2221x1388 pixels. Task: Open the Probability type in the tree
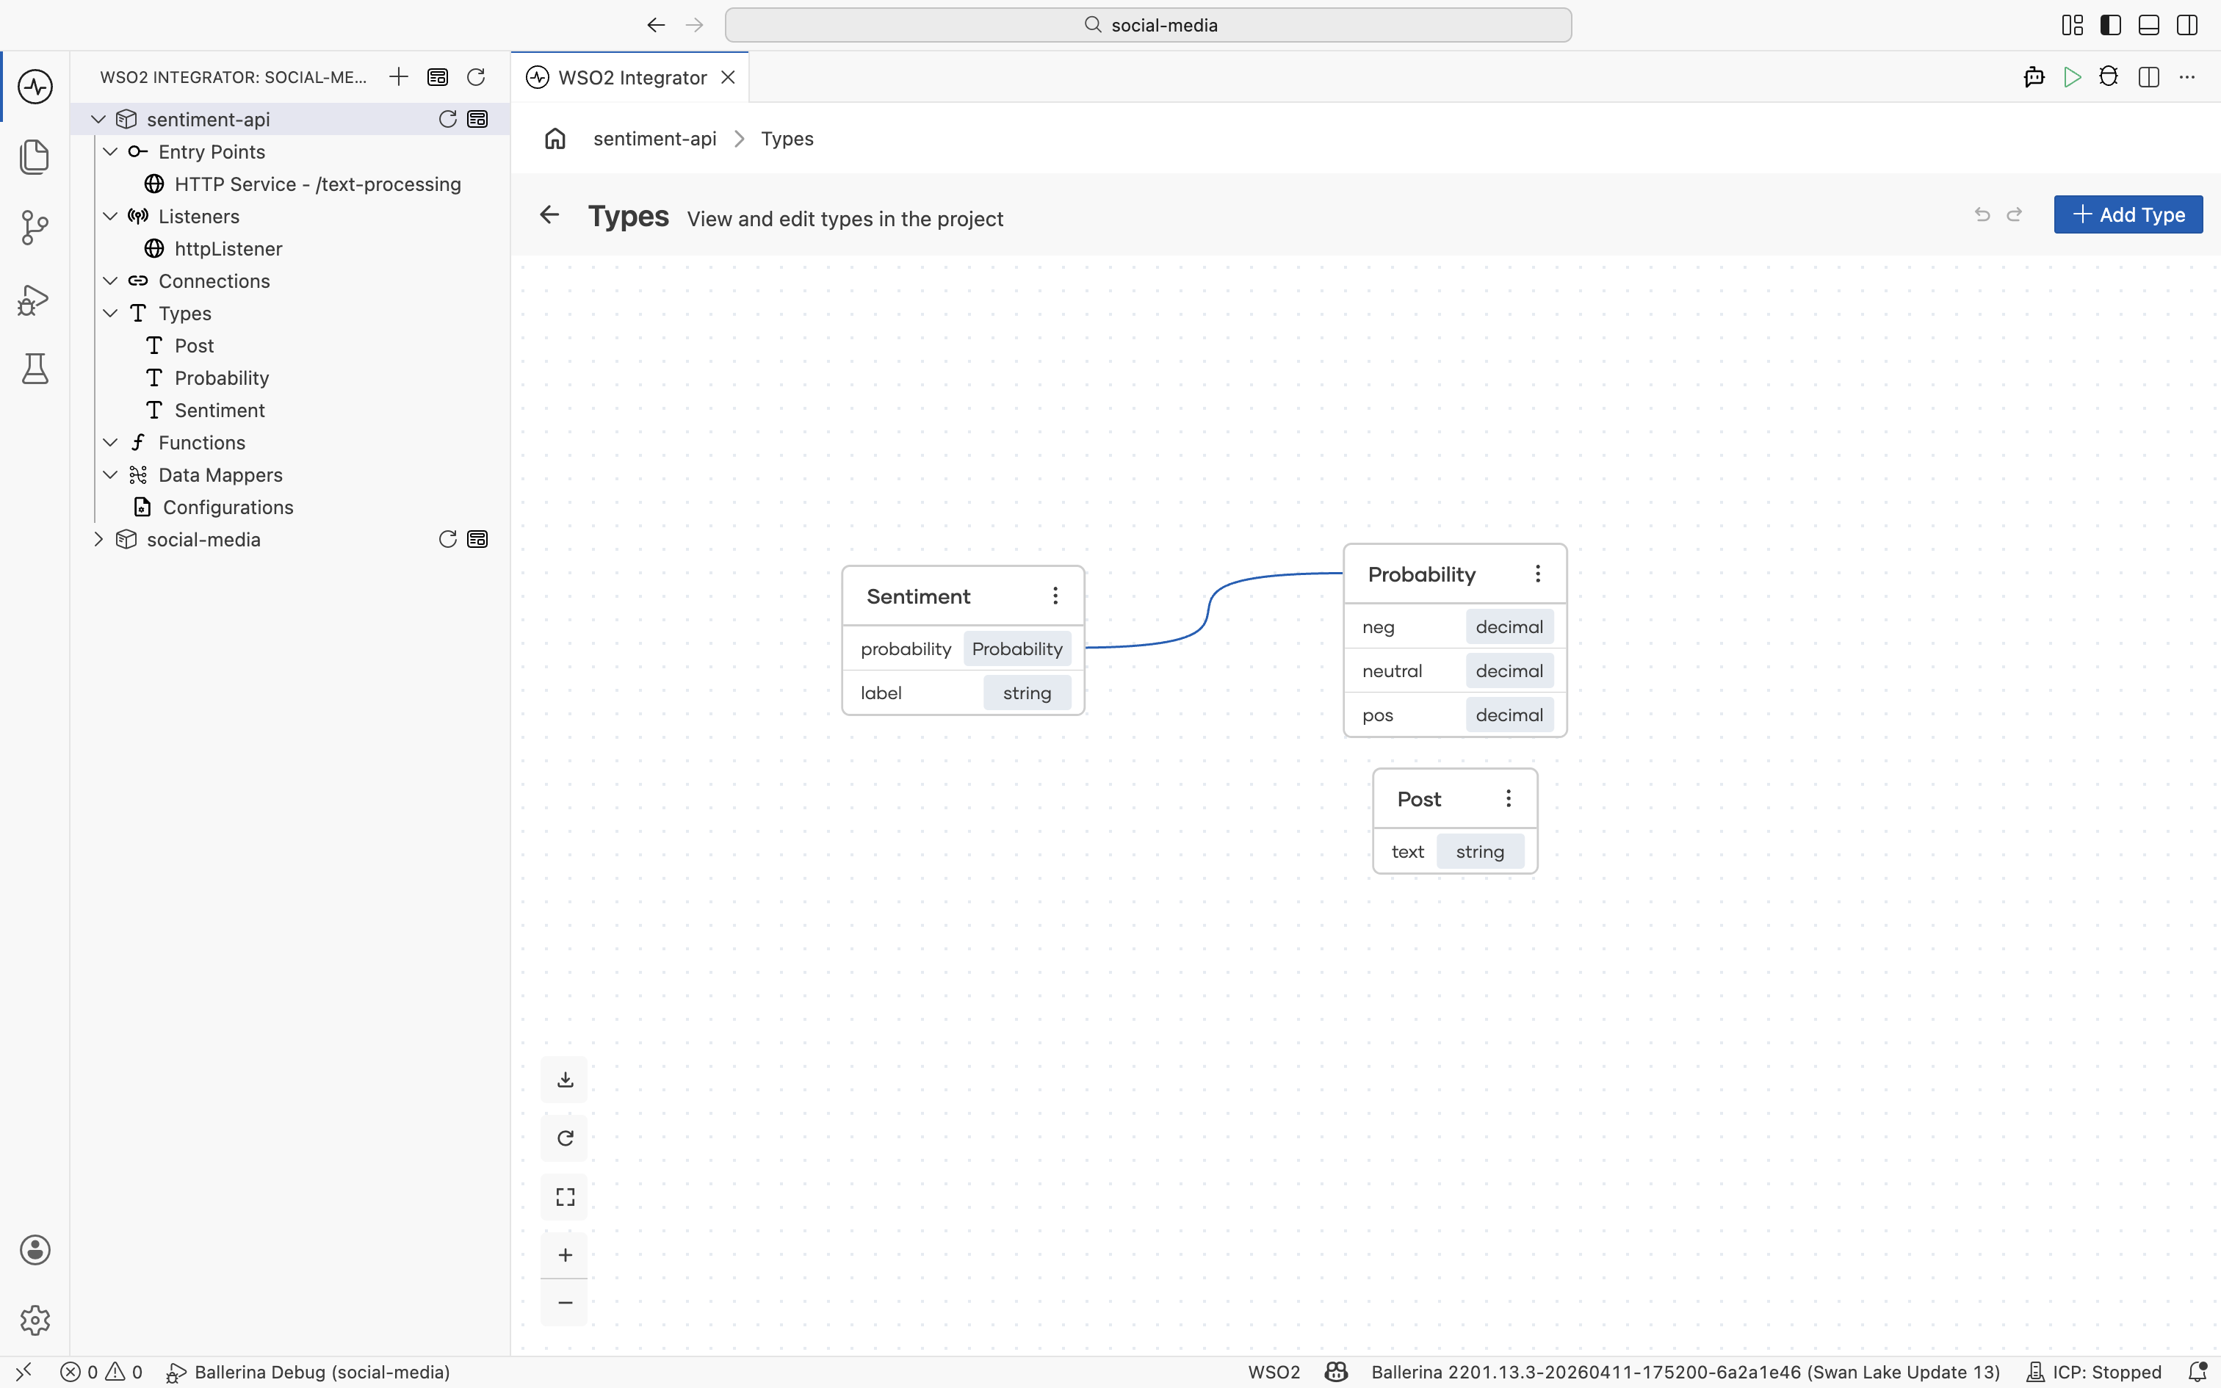pos(221,377)
